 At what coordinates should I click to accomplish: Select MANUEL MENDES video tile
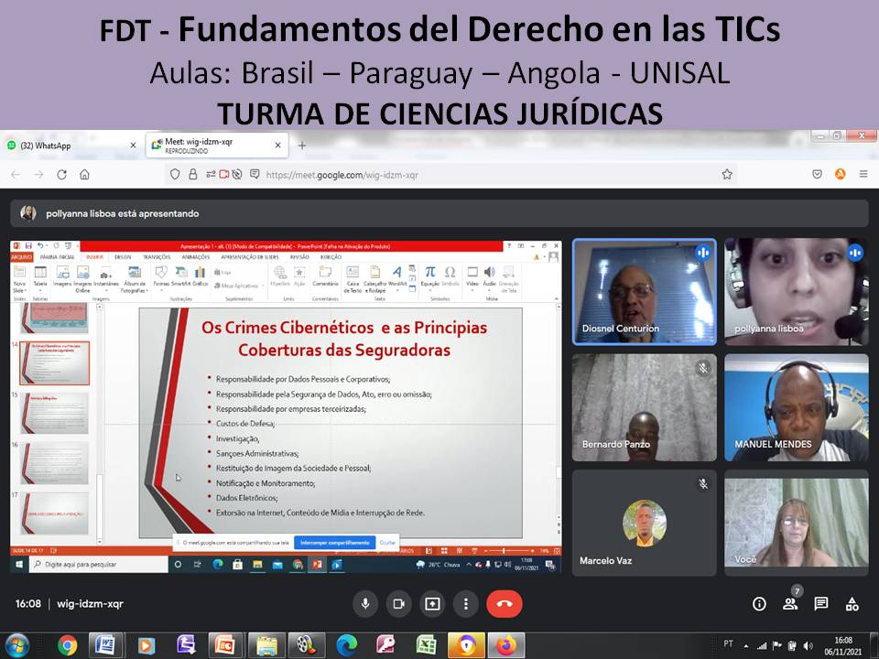pos(797,407)
